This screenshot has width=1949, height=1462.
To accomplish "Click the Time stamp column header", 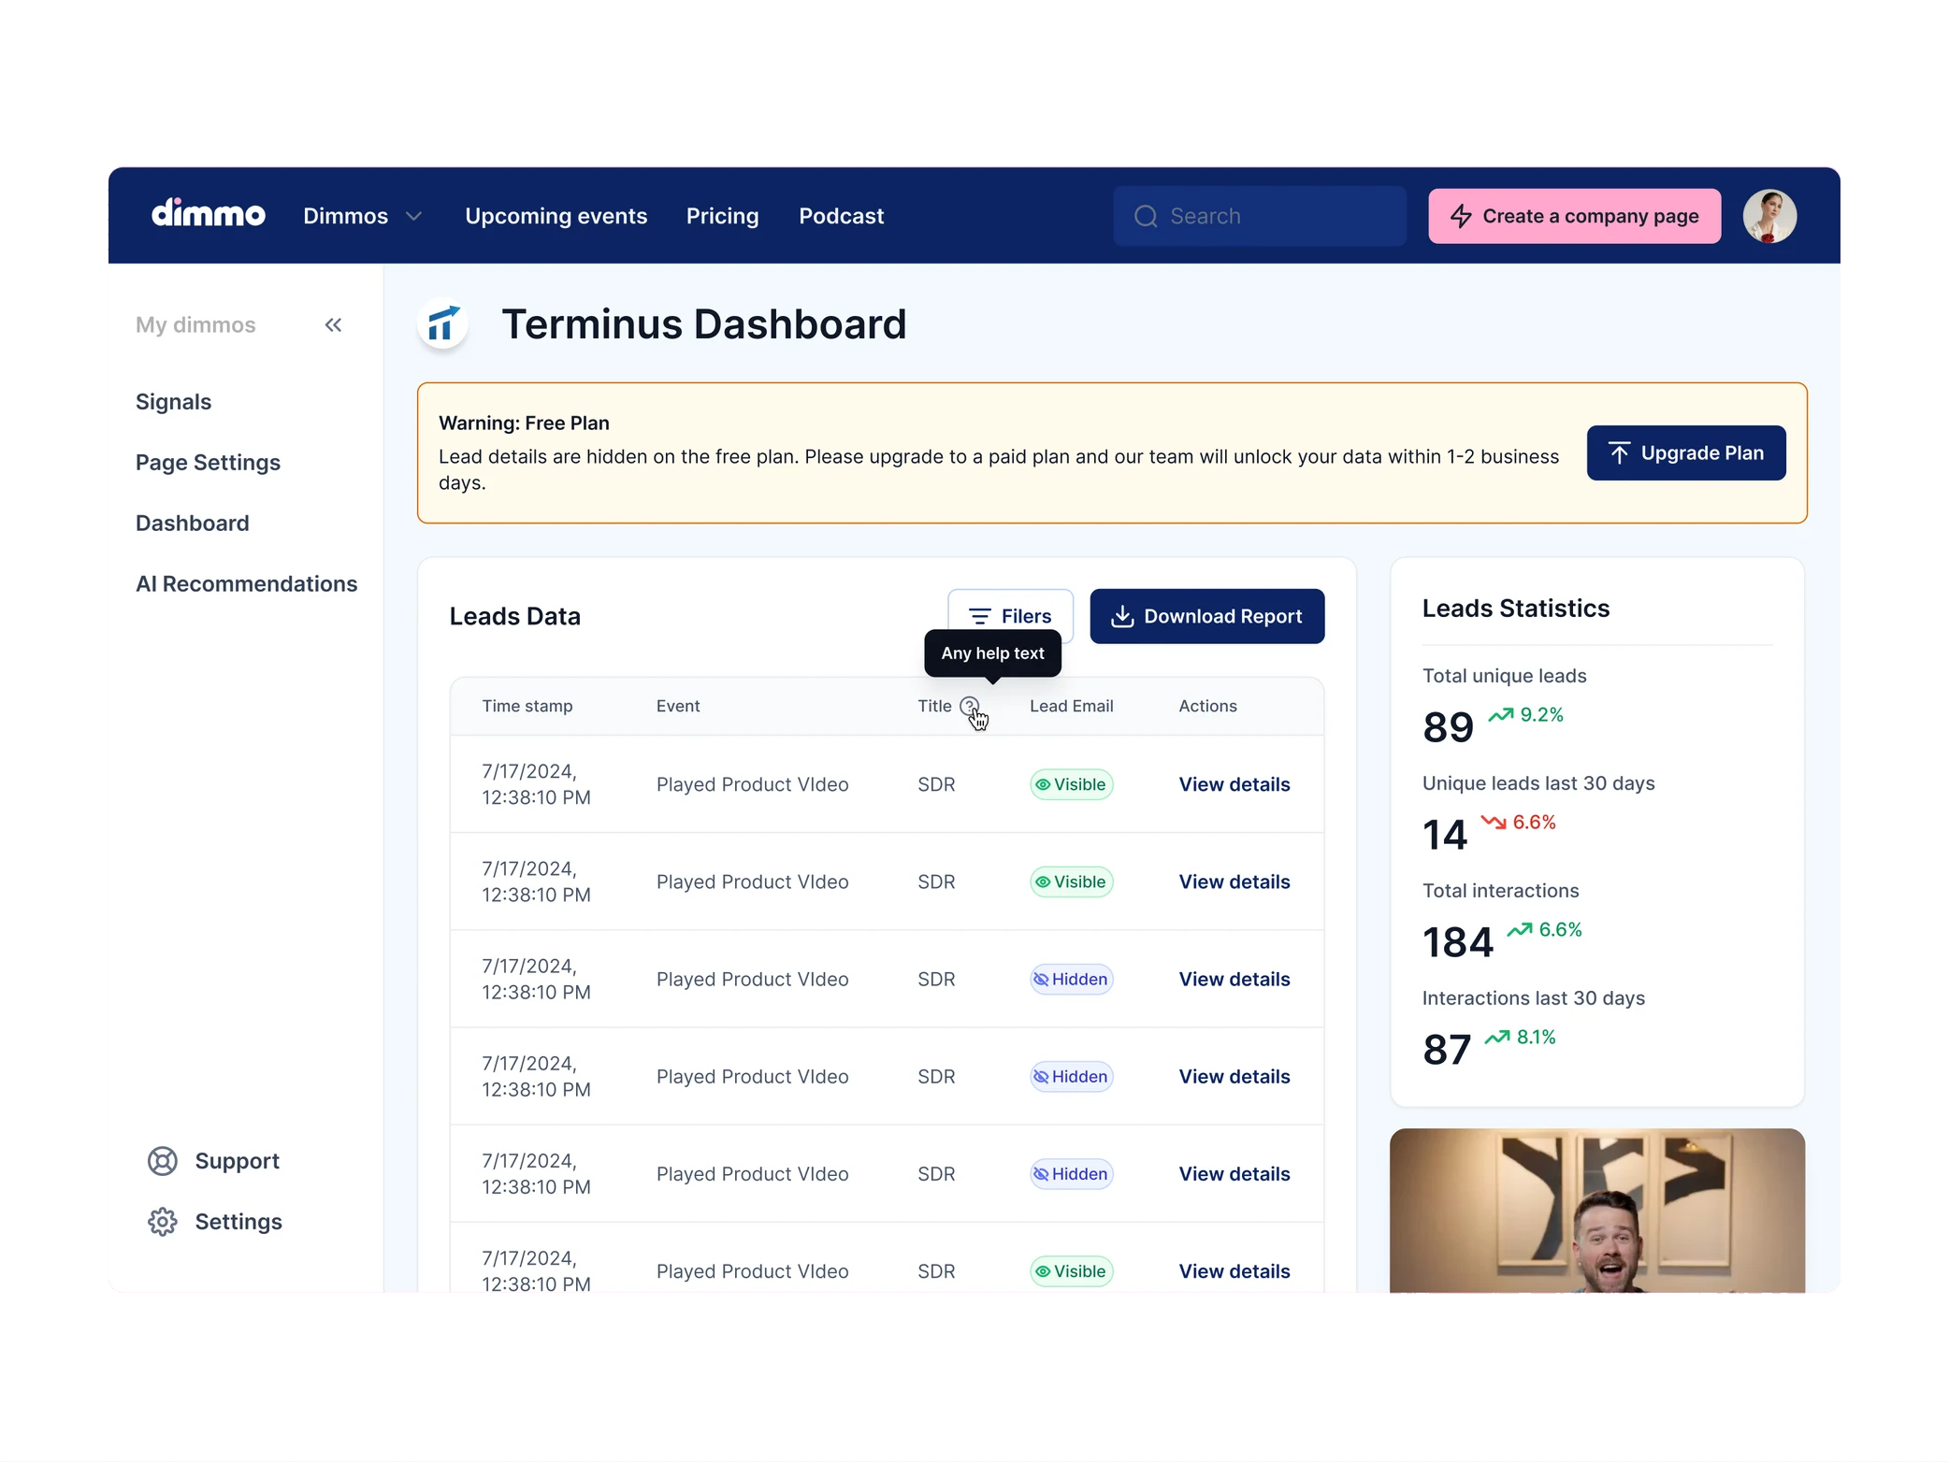I will click(527, 707).
